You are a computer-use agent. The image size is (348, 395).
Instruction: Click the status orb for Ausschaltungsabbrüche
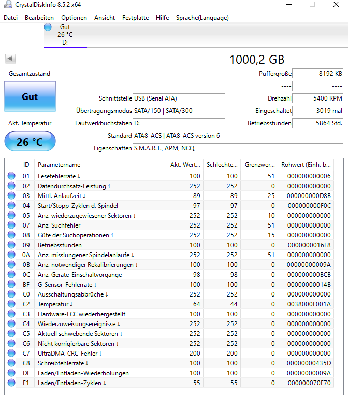pos(11,294)
